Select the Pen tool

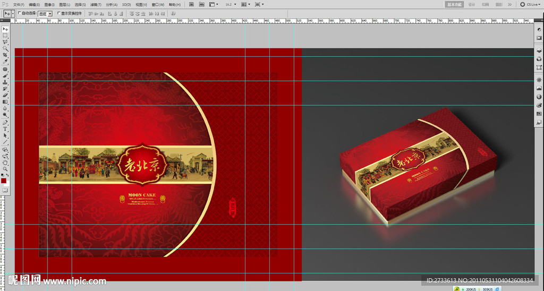(5, 123)
